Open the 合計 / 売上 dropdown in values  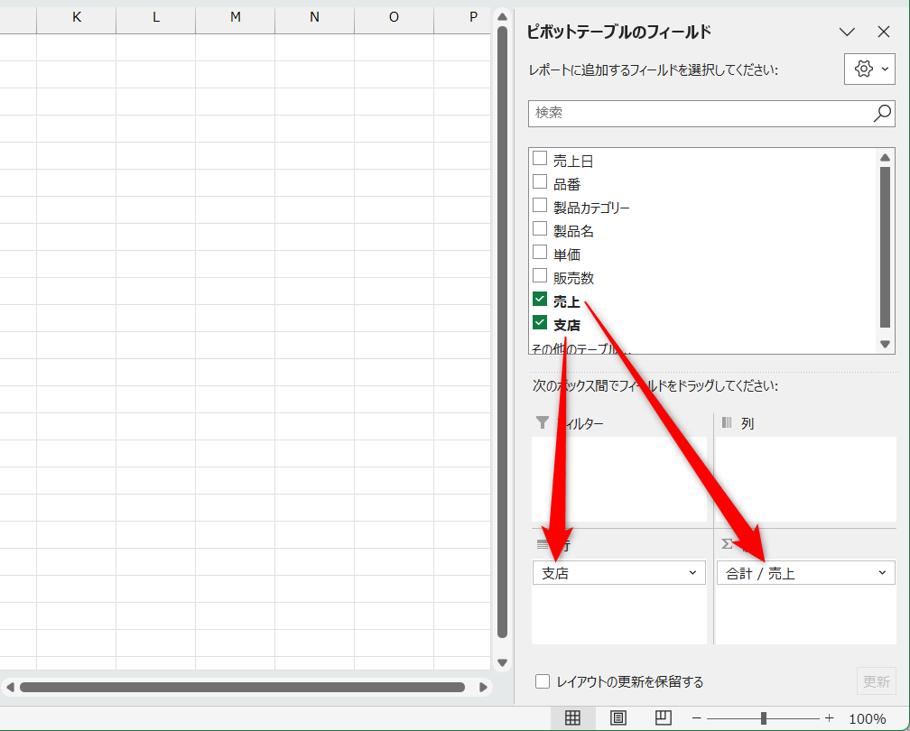[x=883, y=572]
